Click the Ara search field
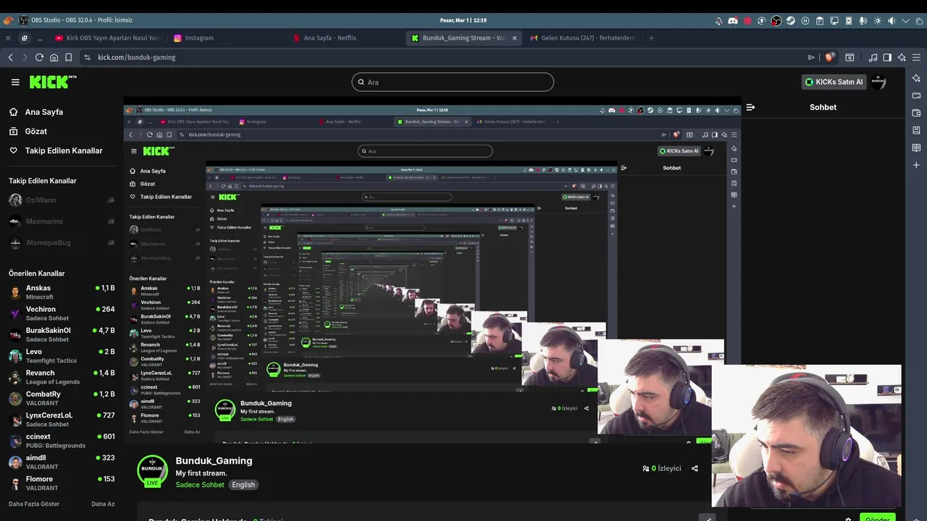The height and width of the screenshot is (521, 927). click(453, 82)
